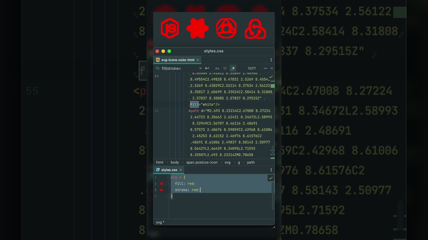Viewport: 428px width, 240px height.
Task: Select the styles.css editor tab
Action: [169, 170]
